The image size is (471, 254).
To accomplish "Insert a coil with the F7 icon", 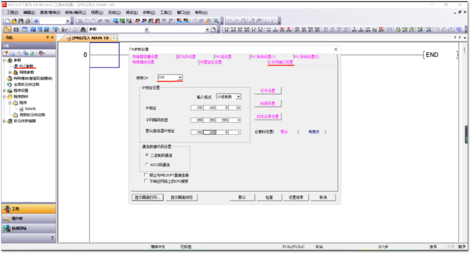I will [x=254, y=29].
